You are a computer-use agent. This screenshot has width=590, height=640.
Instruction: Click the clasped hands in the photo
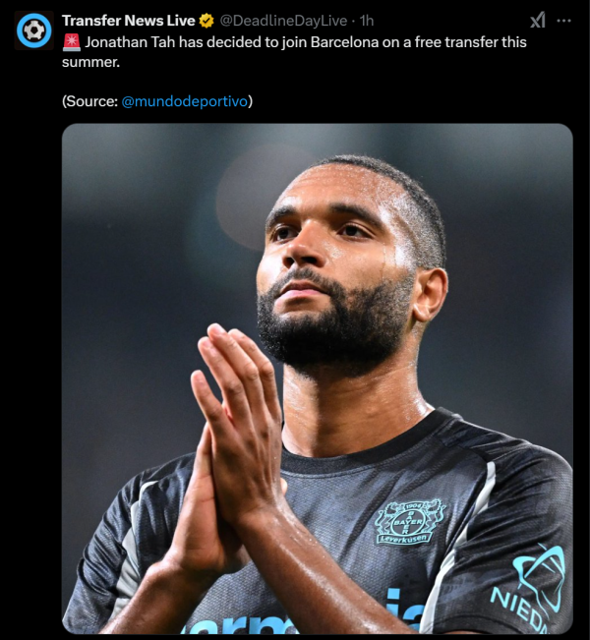pyautogui.click(x=234, y=425)
